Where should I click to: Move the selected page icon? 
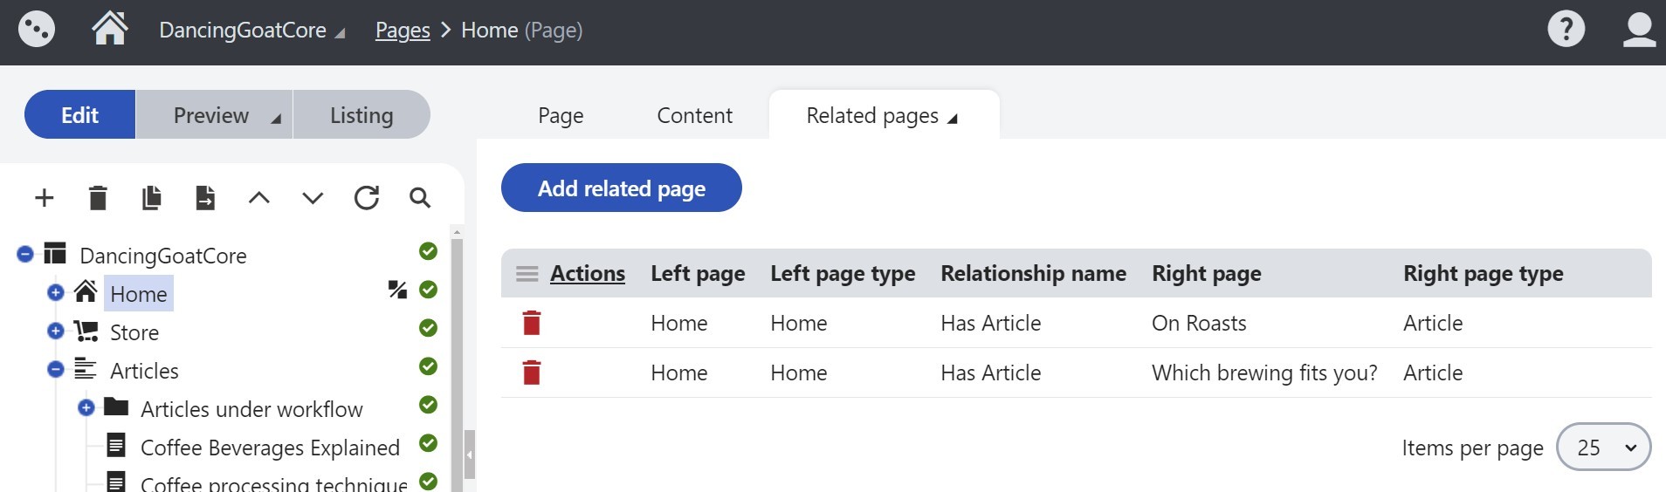[205, 198]
